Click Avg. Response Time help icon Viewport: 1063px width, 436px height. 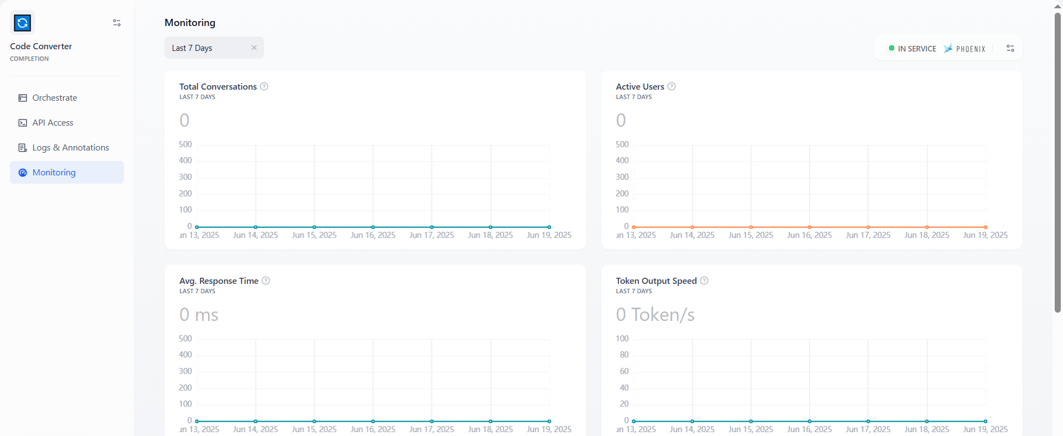tap(266, 281)
